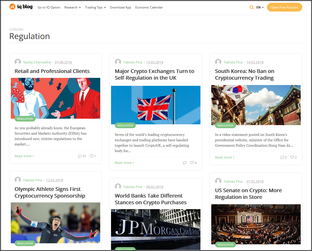Click Fabiola Pina on the 12.02.2018 post
The image size is (312, 251).
click(33, 180)
